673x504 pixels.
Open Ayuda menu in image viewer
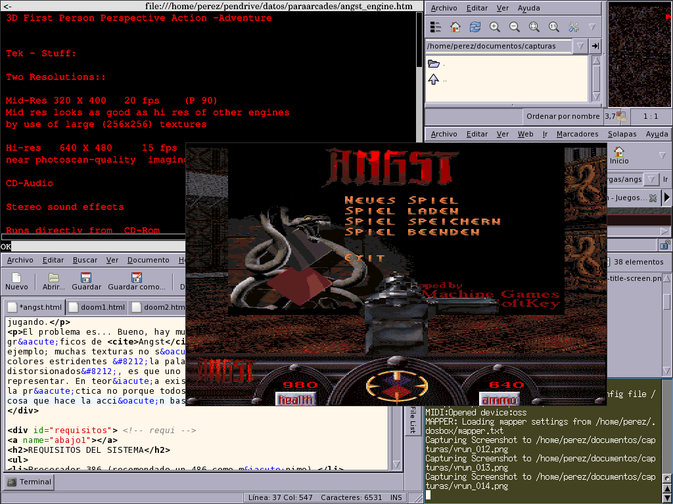(529, 8)
